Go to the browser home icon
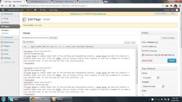 point(14,6)
